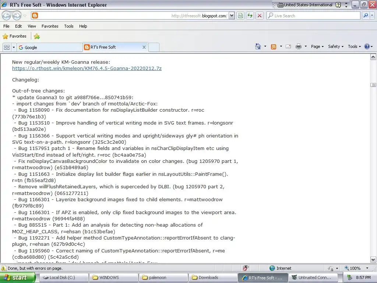Click the Back navigation arrow
377x283 pixels.
pyautogui.click(x=7, y=16)
